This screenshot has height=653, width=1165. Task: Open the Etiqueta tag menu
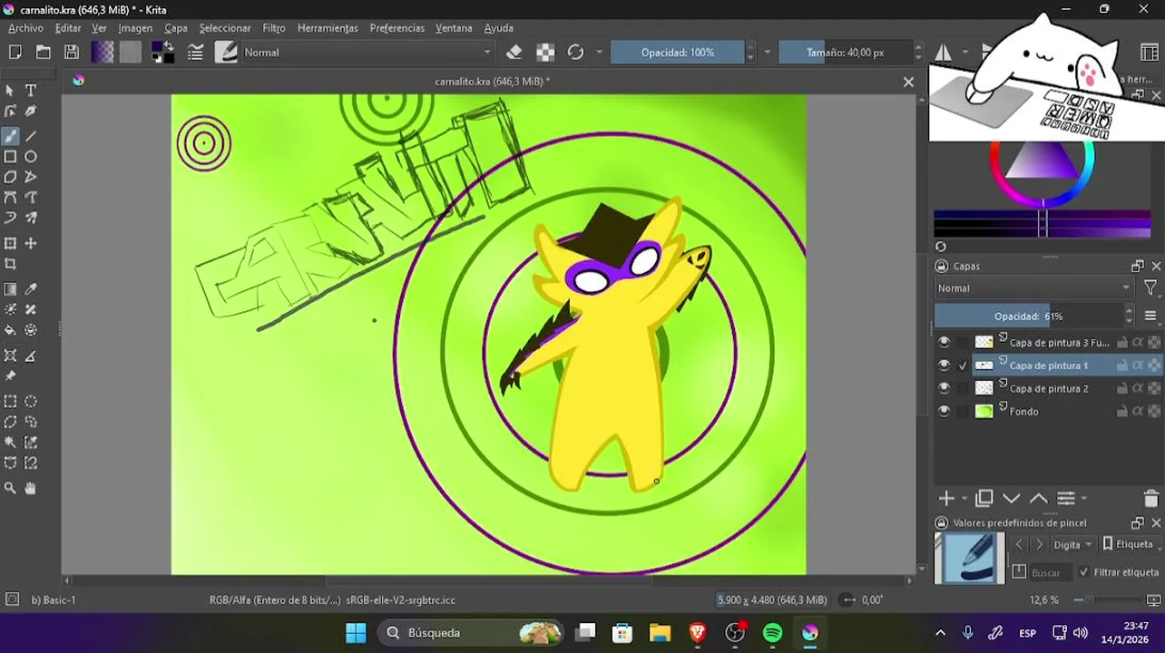[x=1128, y=544]
